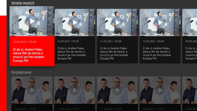The width and height of the screenshot is (197, 111).
Task: Play the 13.05.2021 Deșteptarea episode
Action: pyautogui.click(x=32, y=90)
